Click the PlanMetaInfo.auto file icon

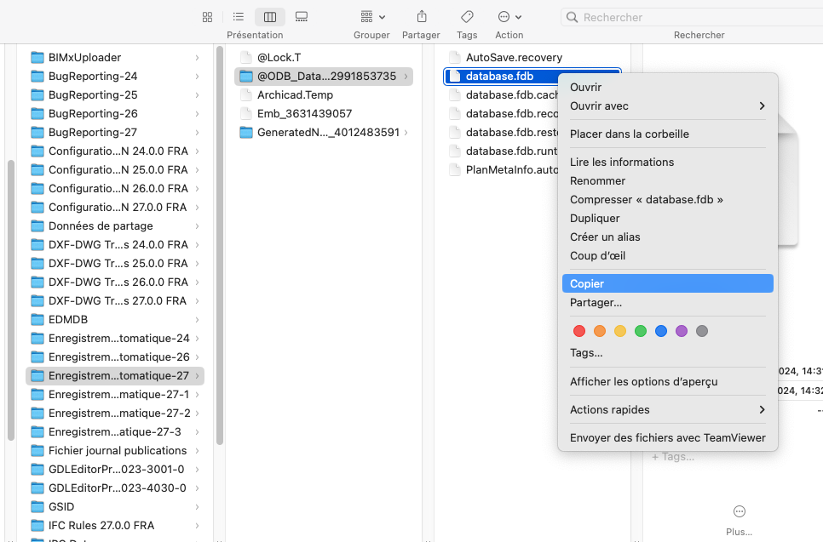click(x=455, y=170)
